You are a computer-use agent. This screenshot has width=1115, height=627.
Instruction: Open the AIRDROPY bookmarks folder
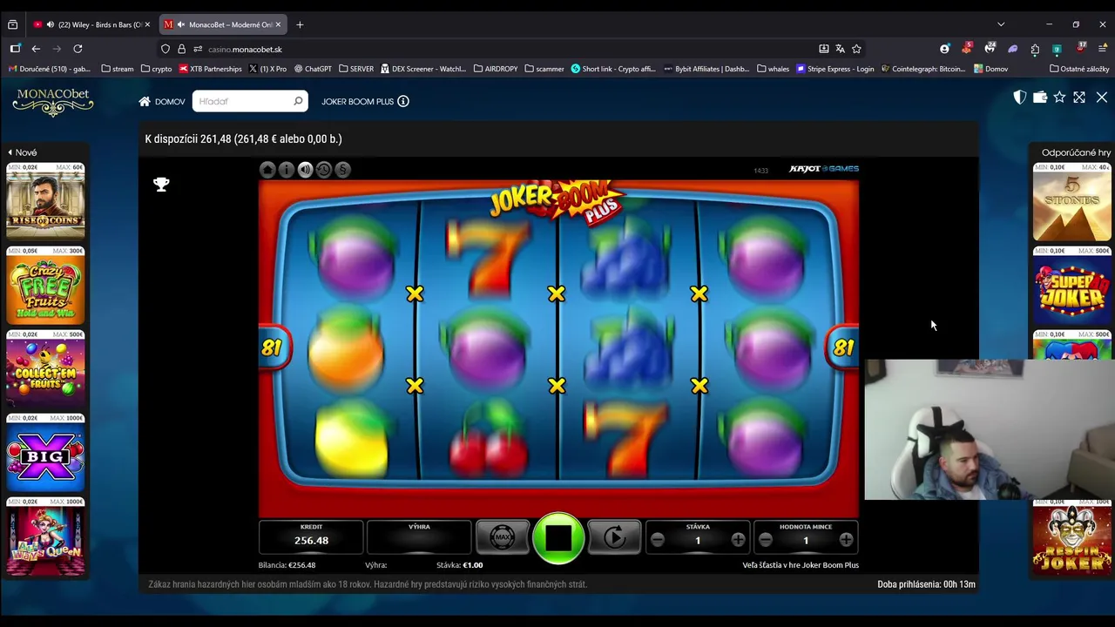497,69
